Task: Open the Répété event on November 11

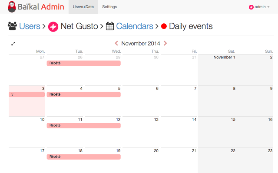Action: coord(84,125)
